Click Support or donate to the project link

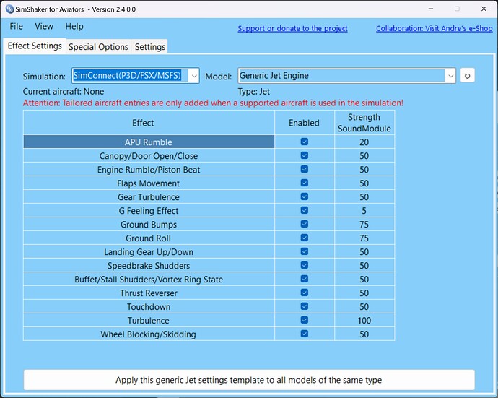(x=292, y=29)
